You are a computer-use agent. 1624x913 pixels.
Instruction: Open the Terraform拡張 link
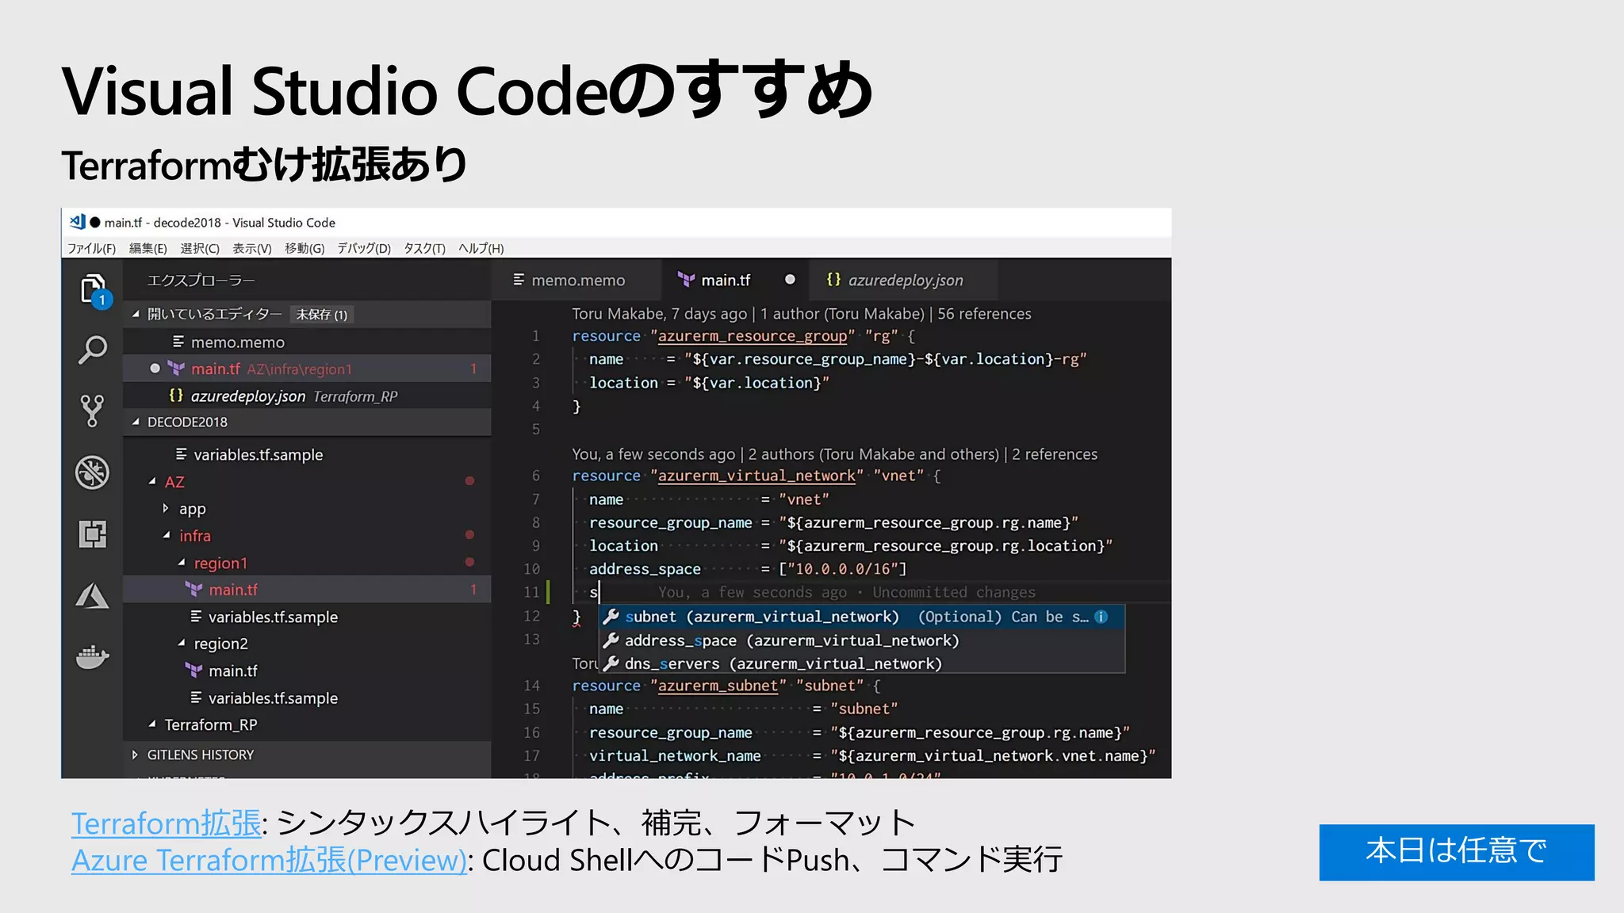[167, 823]
